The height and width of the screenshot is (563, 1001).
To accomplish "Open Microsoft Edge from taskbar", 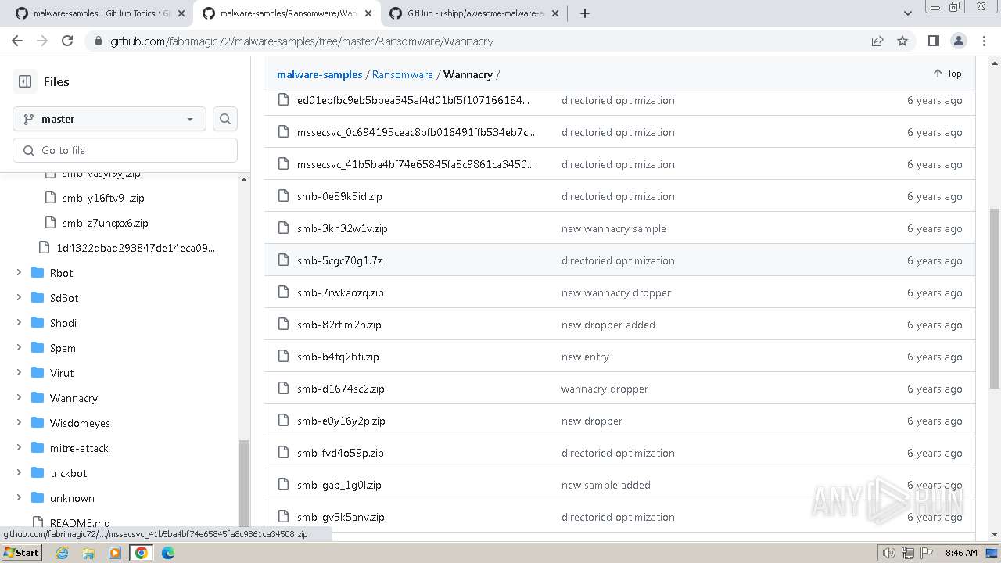I will click(x=168, y=552).
